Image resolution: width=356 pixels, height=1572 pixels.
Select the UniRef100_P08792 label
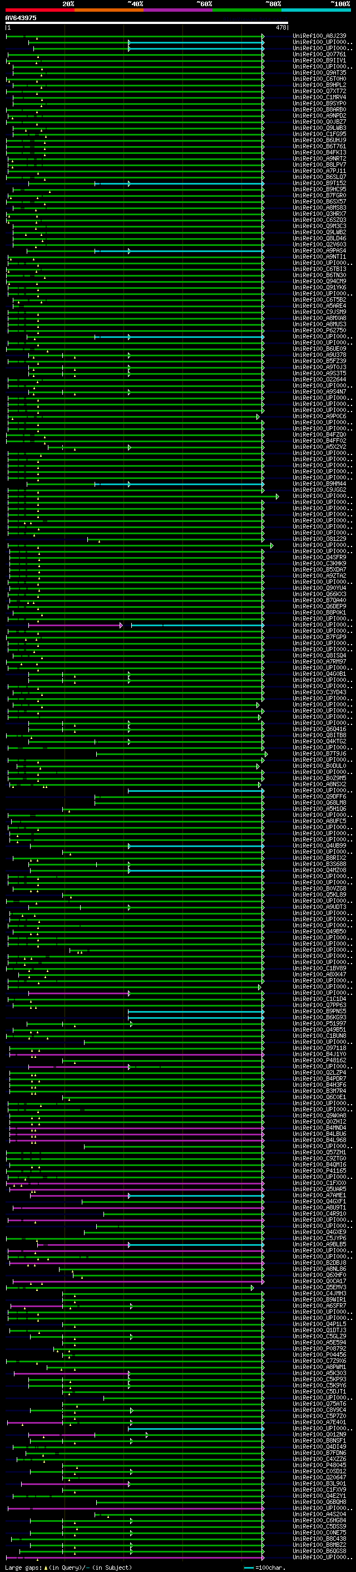[x=319, y=1348]
